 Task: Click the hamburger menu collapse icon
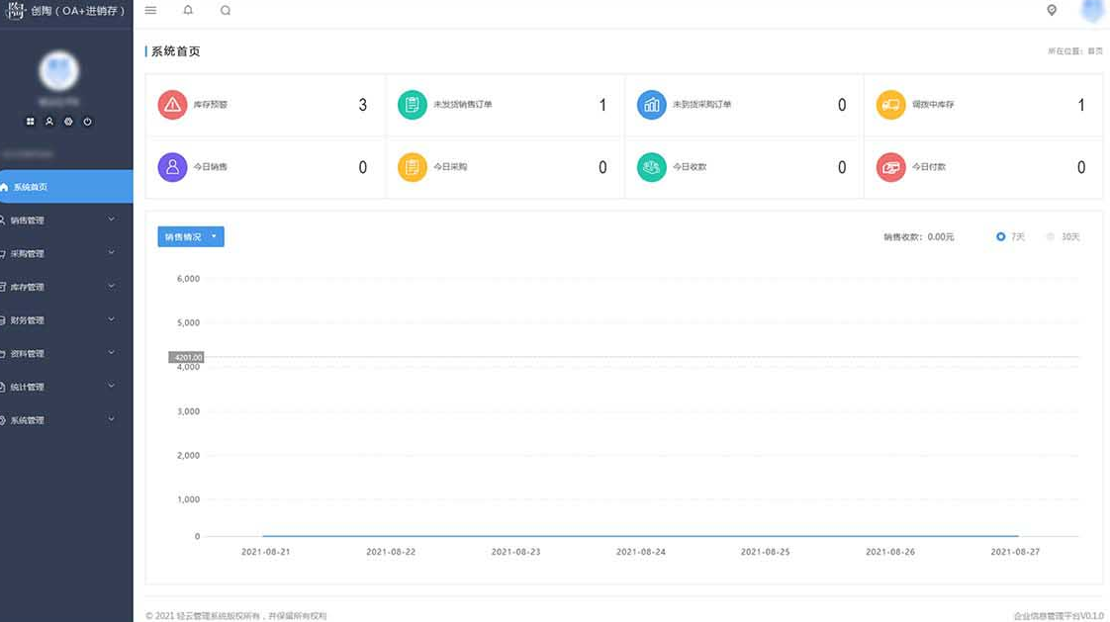pyautogui.click(x=150, y=10)
